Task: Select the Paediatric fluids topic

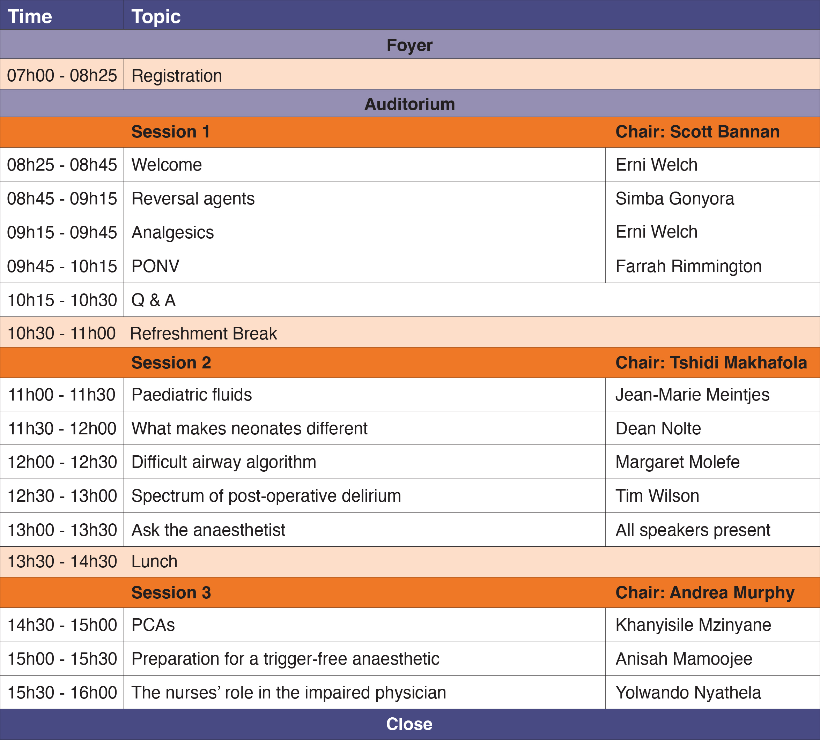Action: point(192,395)
